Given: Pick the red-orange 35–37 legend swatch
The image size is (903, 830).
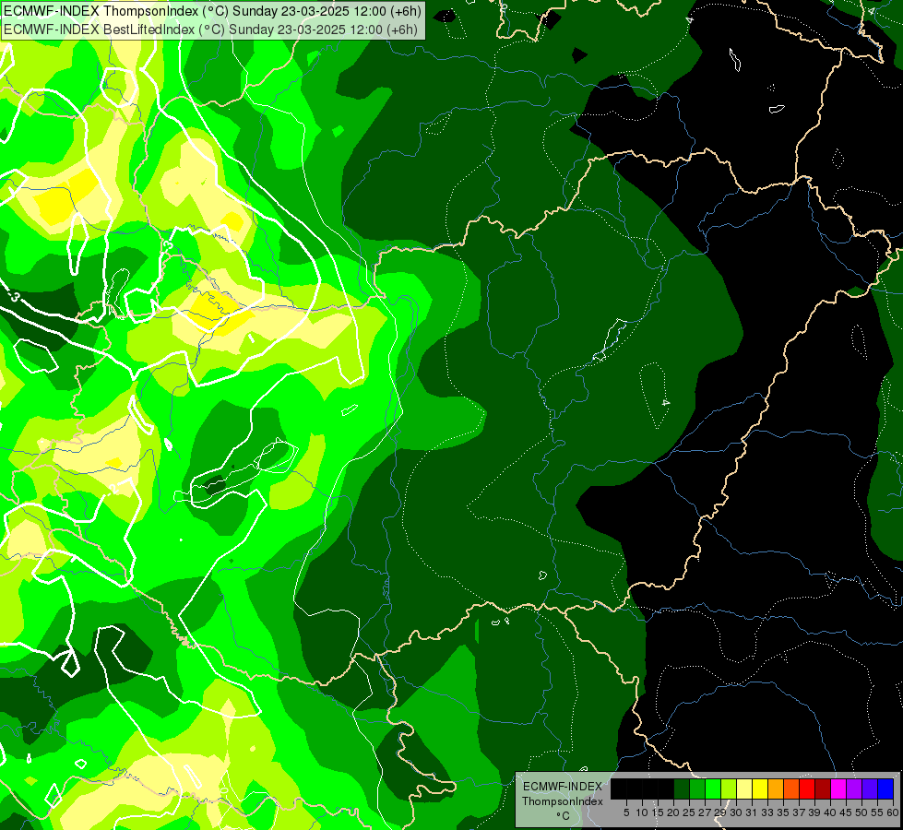Looking at the screenshot, I should point(791,788).
